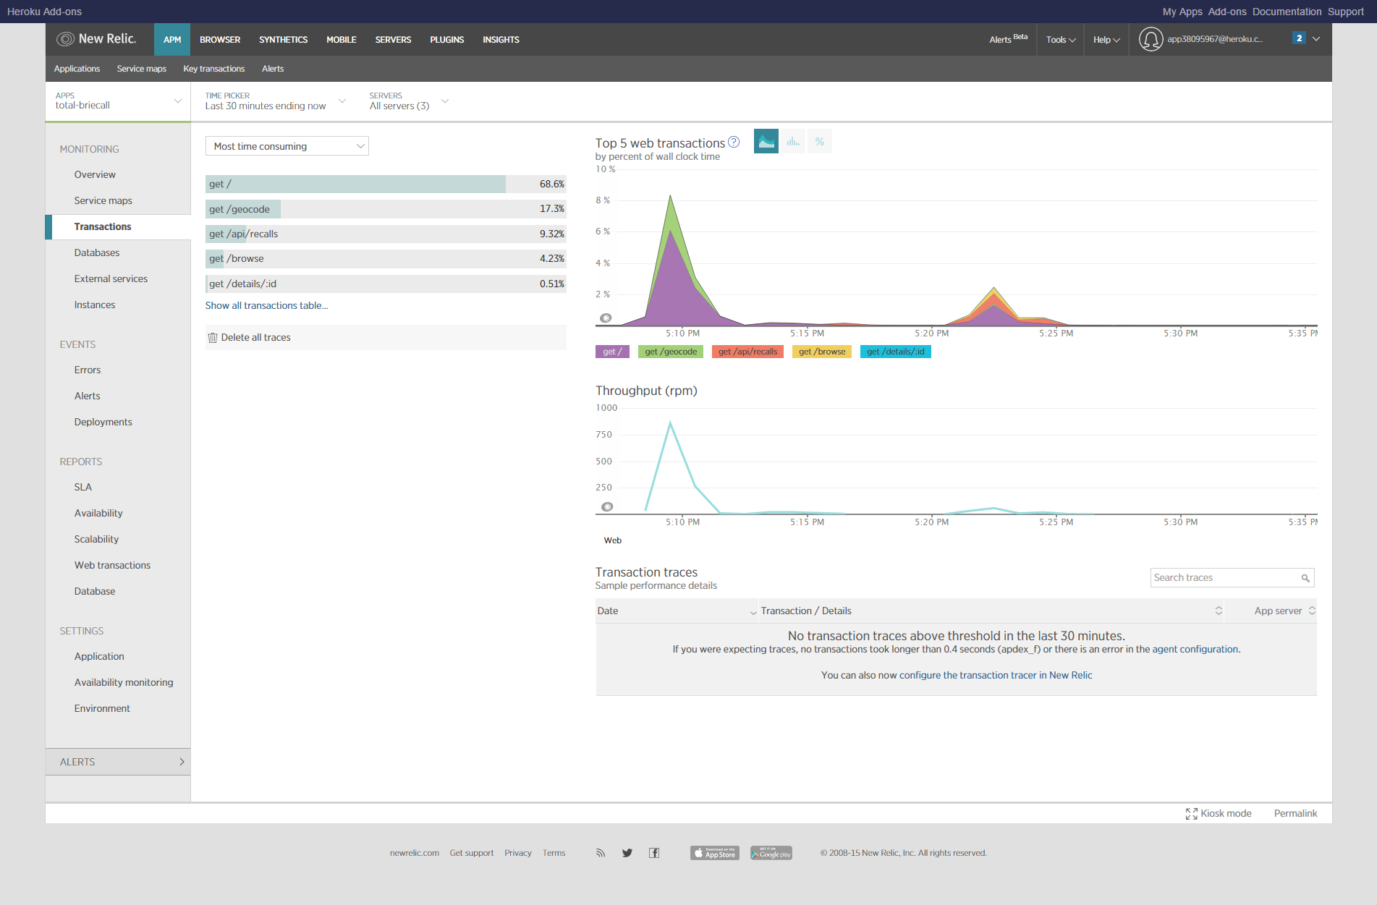Click Delete all traces button
The height and width of the screenshot is (905, 1377).
click(255, 338)
